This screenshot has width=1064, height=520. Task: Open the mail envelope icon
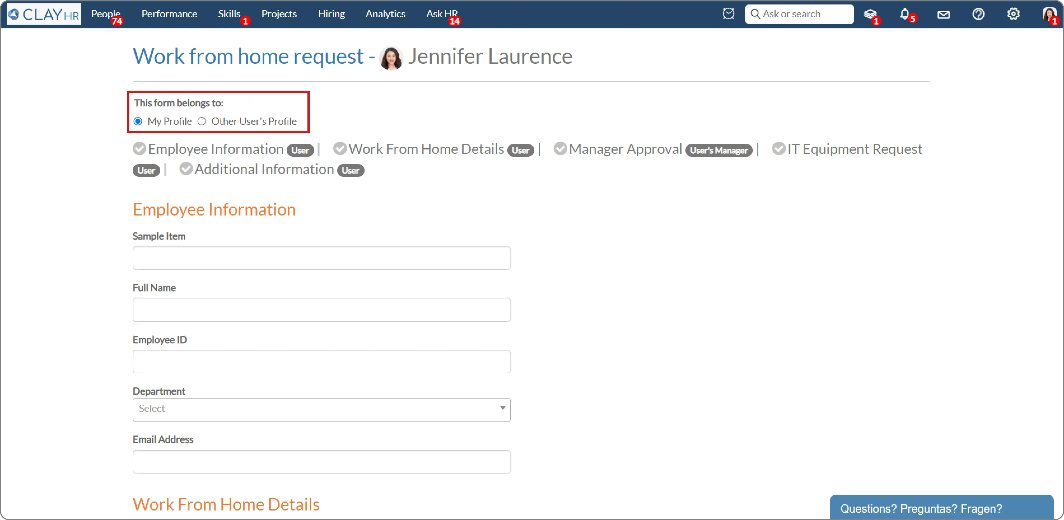pos(943,15)
